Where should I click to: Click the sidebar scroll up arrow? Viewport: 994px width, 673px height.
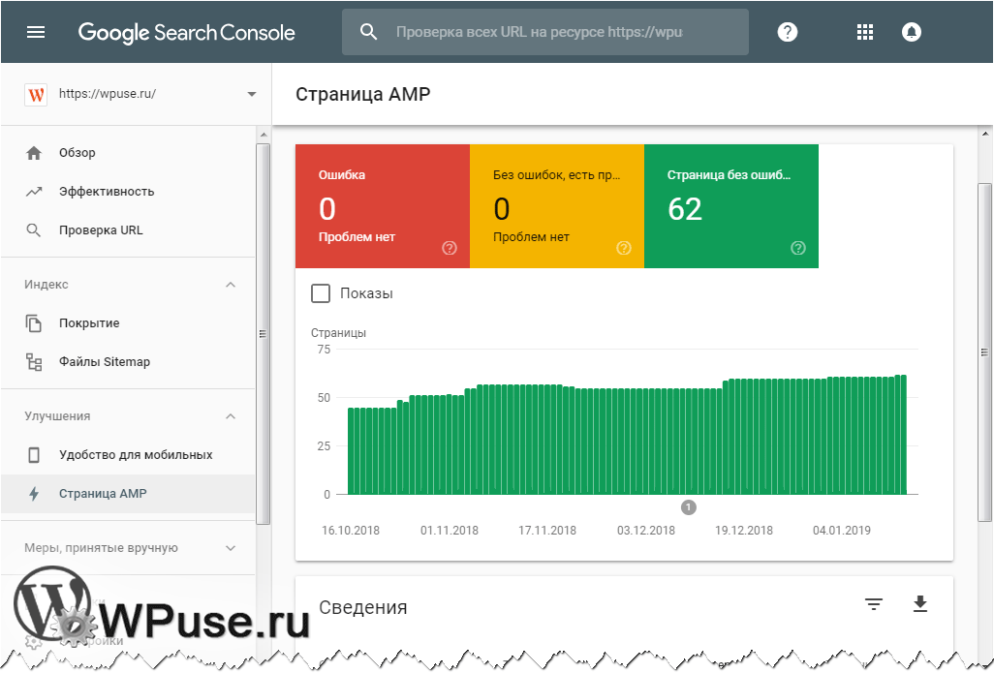click(x=264, y=135)
